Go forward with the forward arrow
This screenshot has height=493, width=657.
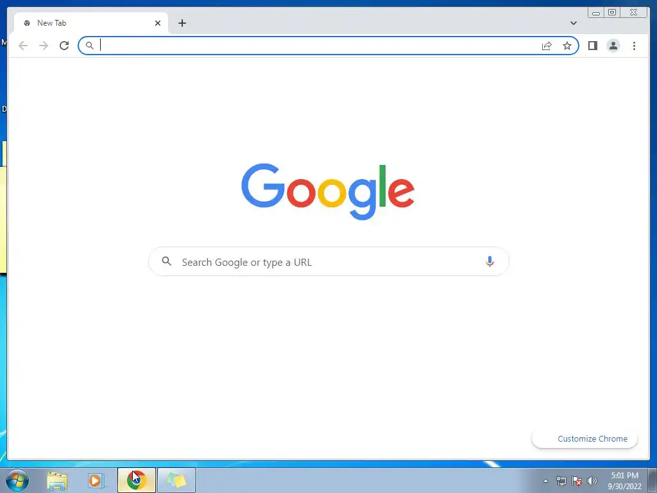tap(44, 46)
